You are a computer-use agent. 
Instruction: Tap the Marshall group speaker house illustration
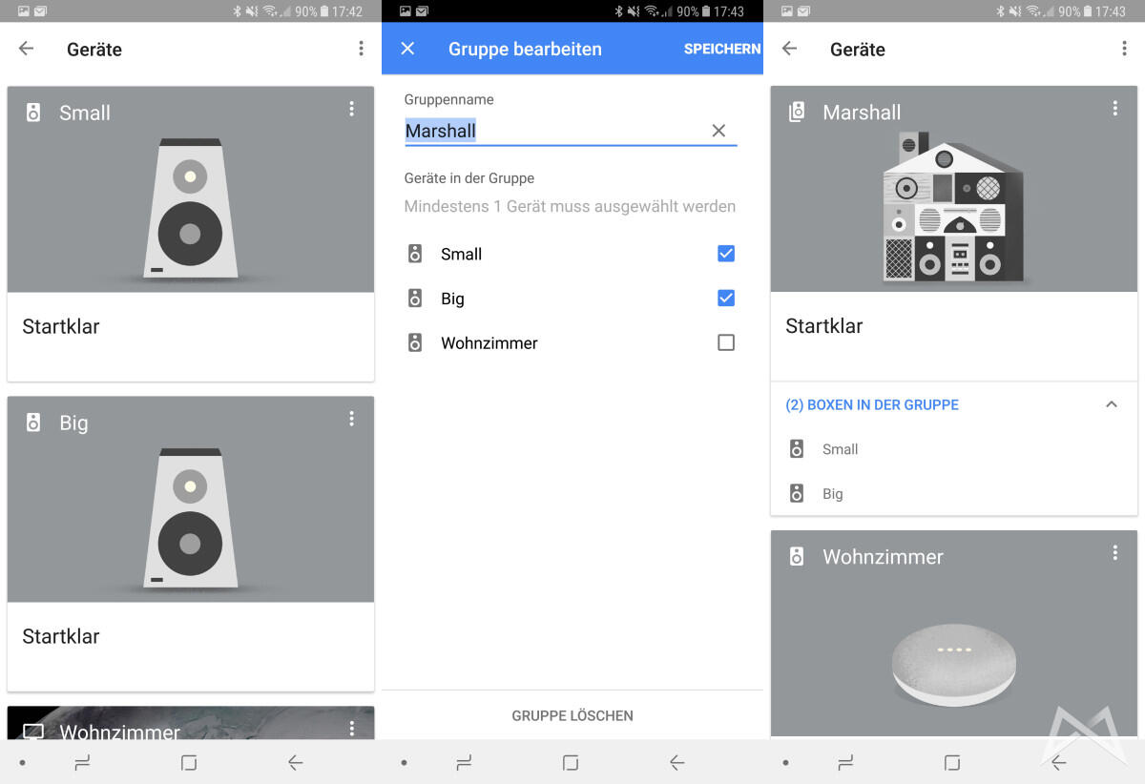[952, 208]
